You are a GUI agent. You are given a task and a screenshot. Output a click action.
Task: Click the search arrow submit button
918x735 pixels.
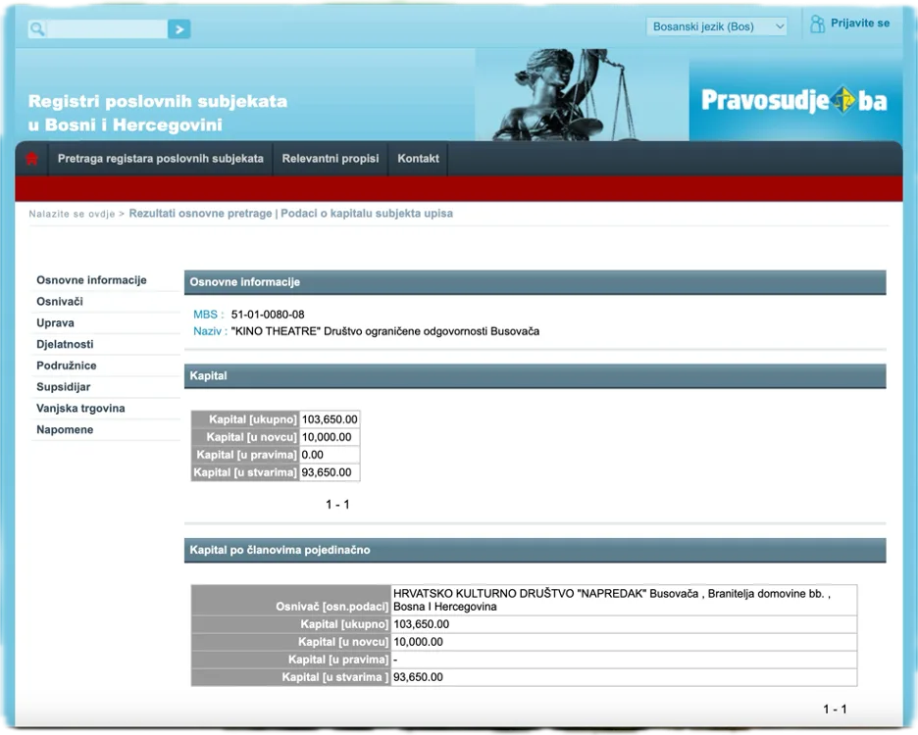tap(178, 29)
